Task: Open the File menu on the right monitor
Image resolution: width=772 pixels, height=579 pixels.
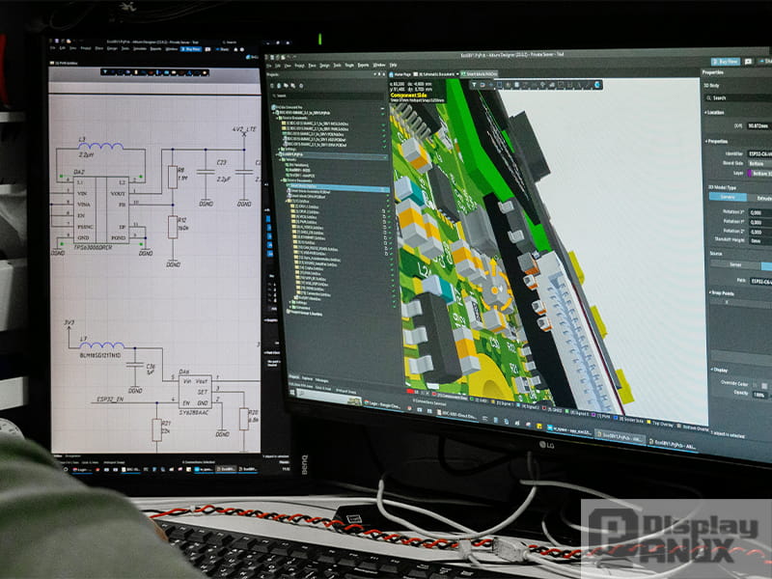Action: click(x=269, y=66)
